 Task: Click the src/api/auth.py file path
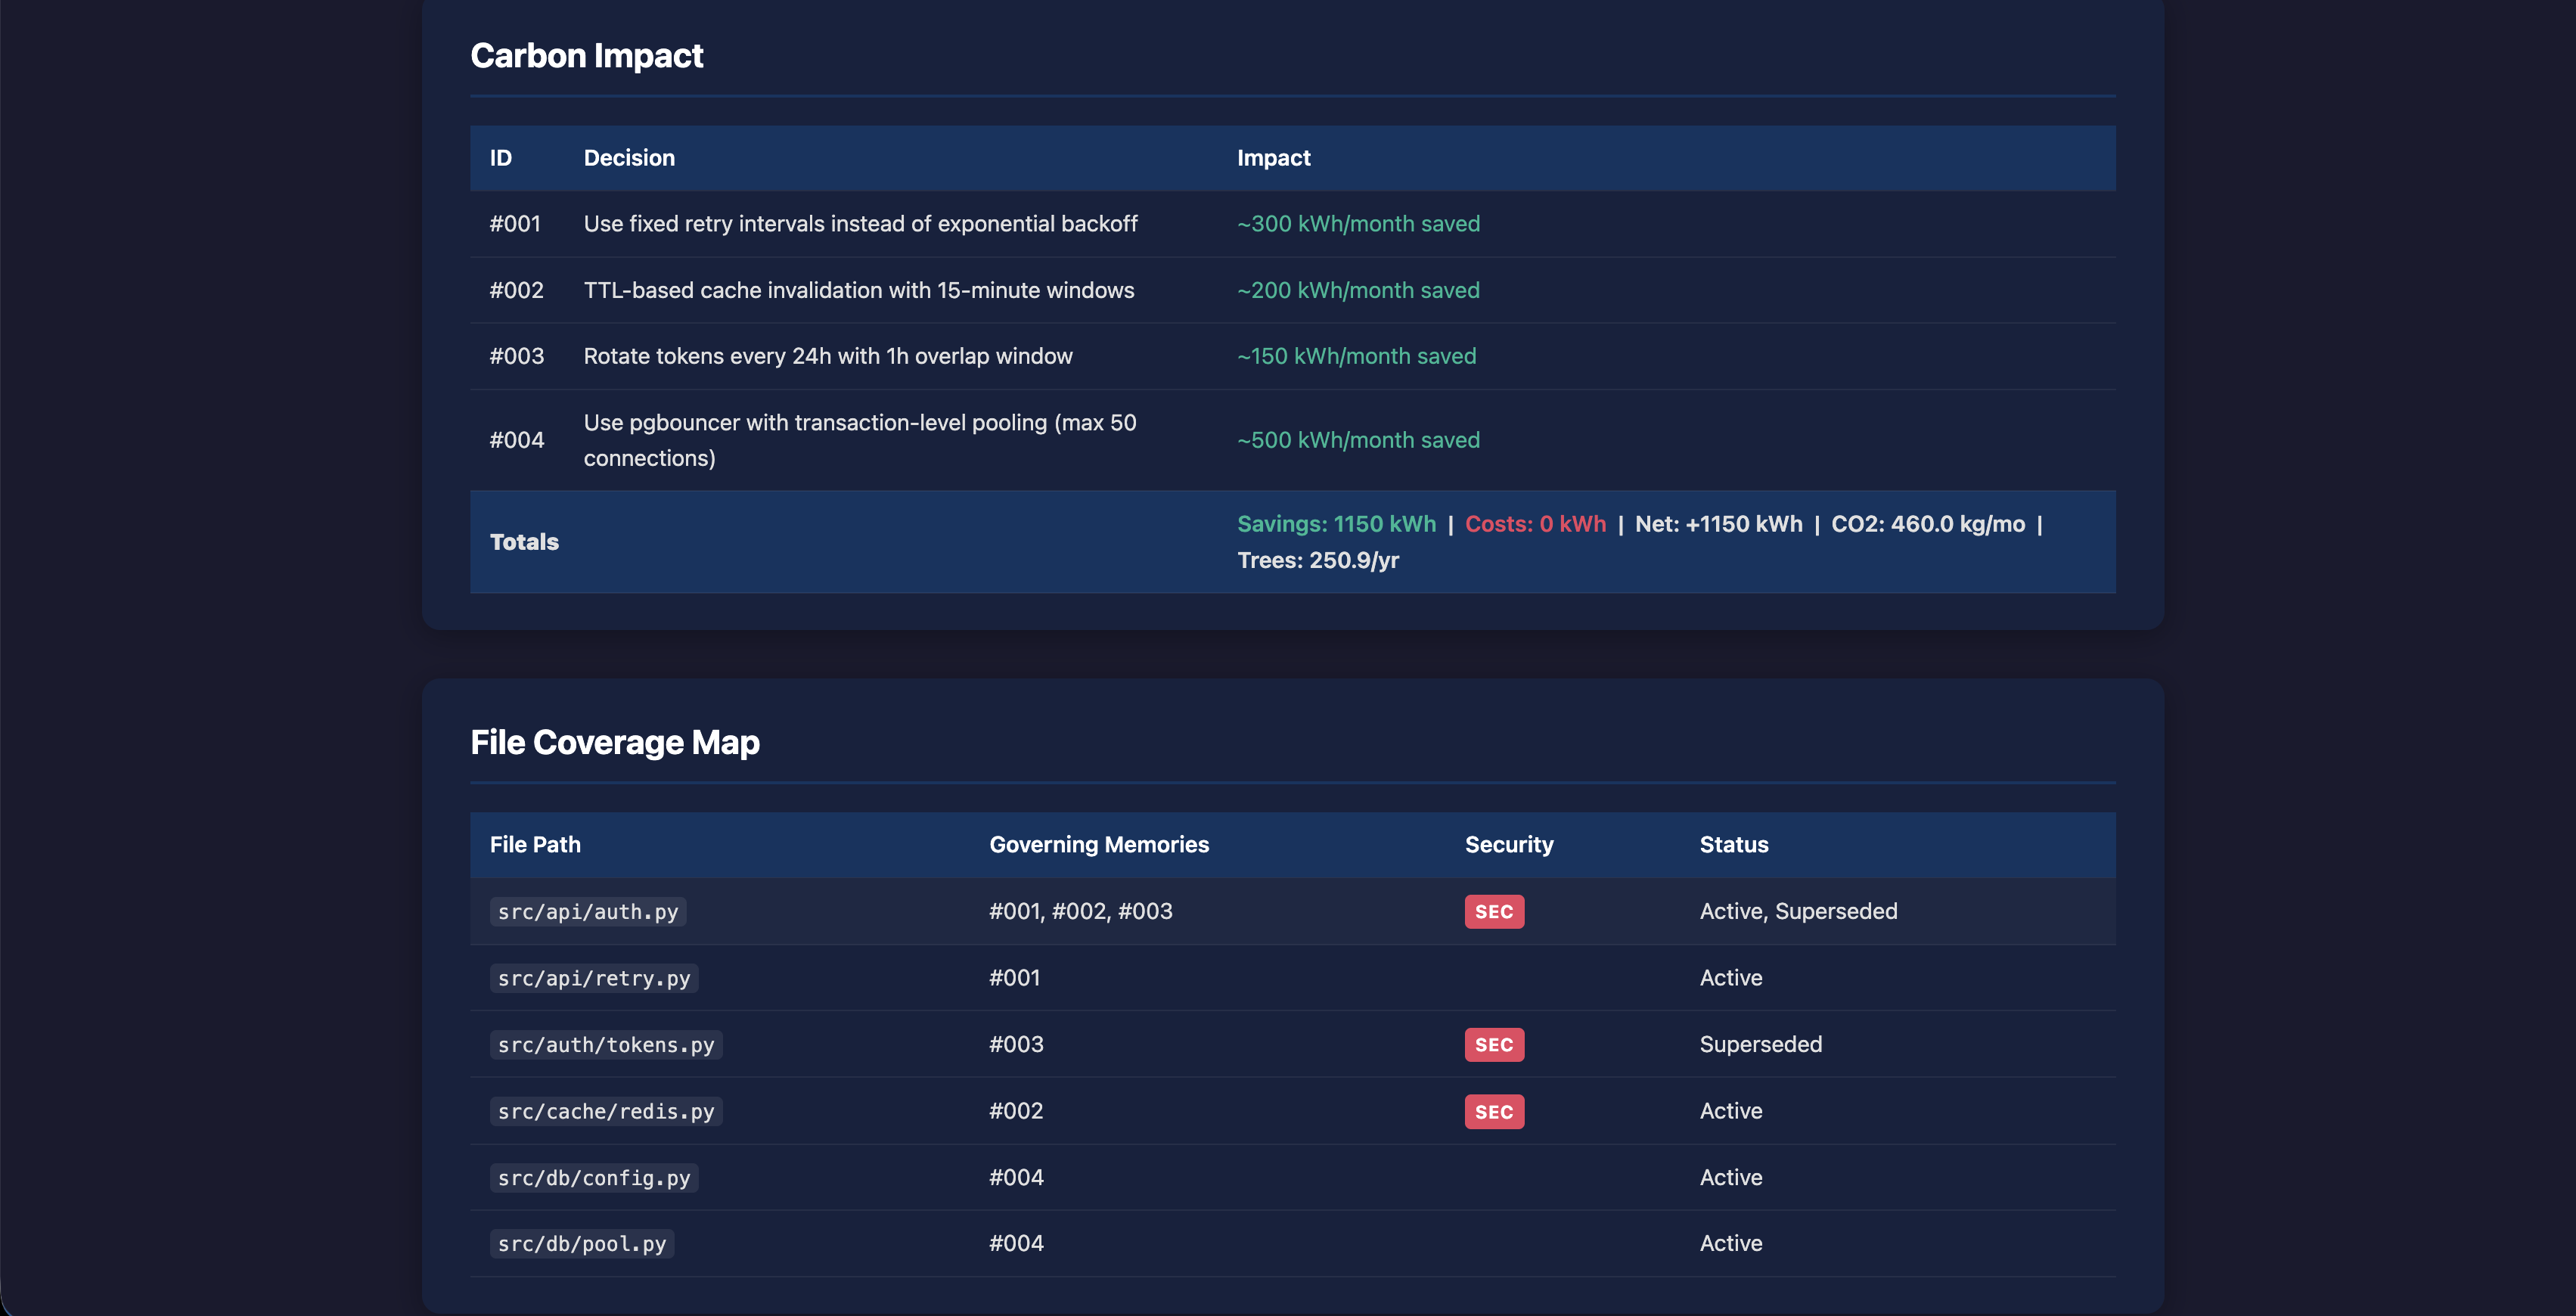[588, 911]
